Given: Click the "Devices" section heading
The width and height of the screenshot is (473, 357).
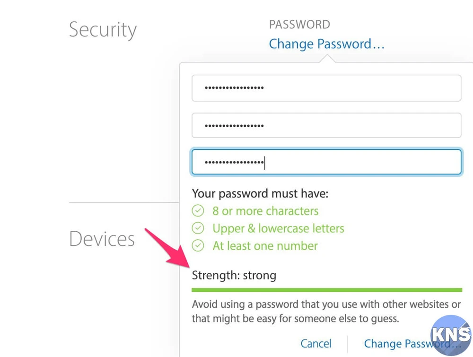Looking at the screenshot, I should 102,239.
